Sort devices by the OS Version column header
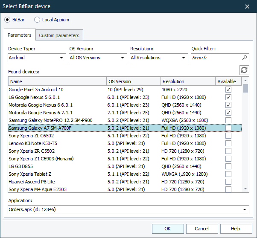Image resolution: width=257 pixels, height=238 pixels. [x=133, y=81]
